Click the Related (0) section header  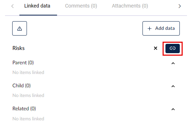(24, 108)
